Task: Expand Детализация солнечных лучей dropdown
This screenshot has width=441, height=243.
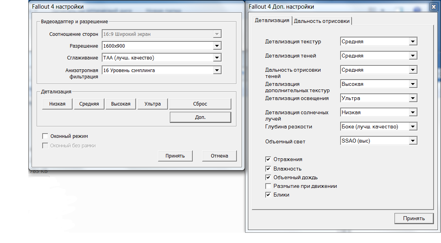Action: tap(379, 112)
